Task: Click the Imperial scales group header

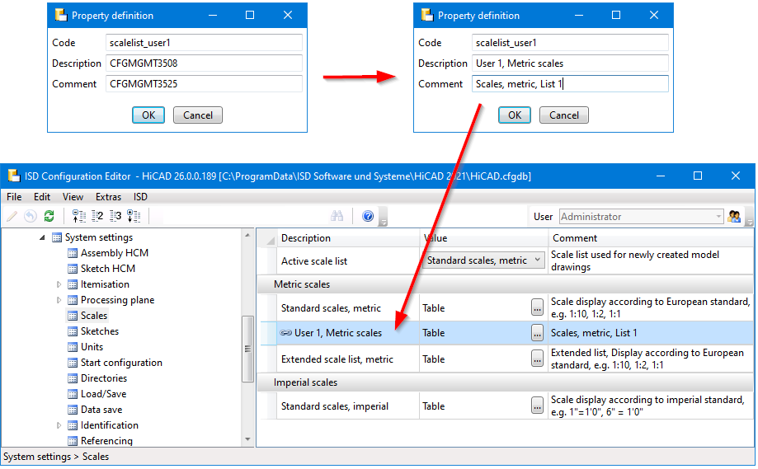Action: click(x=506, y=382)
